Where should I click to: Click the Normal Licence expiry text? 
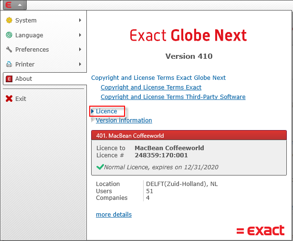pyautogui.click(x=161, y=167)
